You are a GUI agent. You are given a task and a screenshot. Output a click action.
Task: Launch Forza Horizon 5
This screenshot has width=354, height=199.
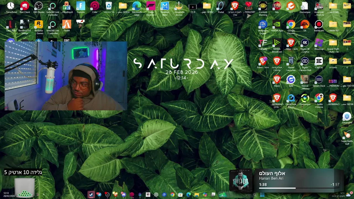[151, 9]
